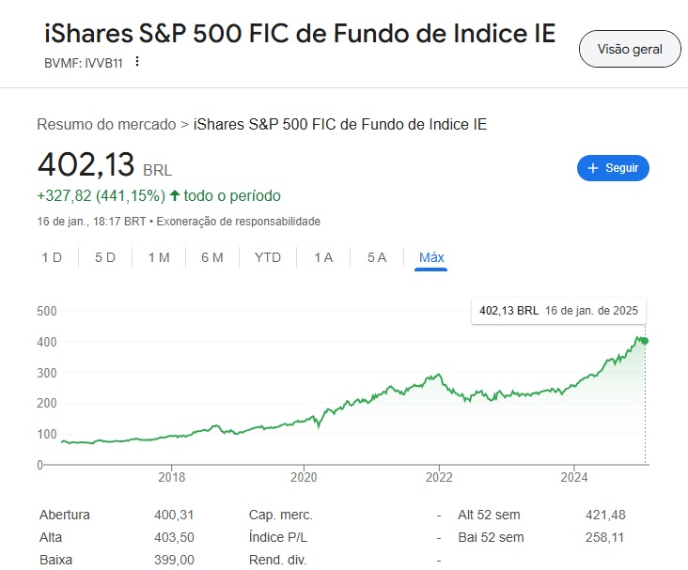Click the Visão geral button

pyautogui.click(x=630, y=50)
